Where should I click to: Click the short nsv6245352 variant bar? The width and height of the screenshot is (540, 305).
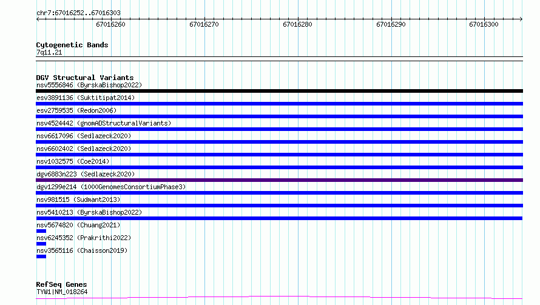(x=41, y=244)
